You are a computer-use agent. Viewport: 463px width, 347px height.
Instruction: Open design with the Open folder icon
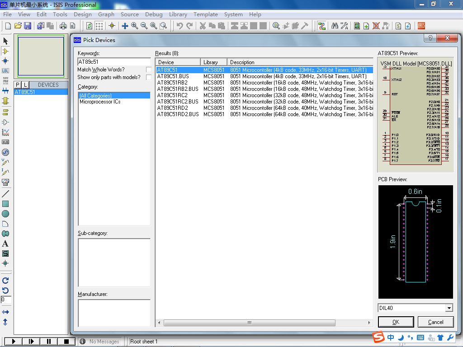pos(18,26)
